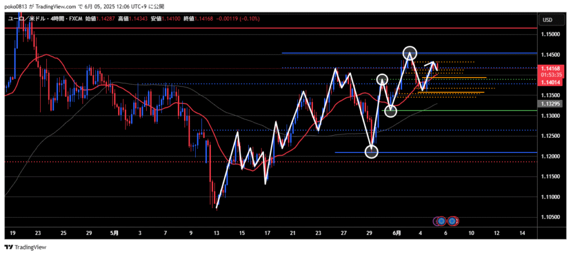The width and height of the screenshot is (571, 255).
Task: Select the highest white circle marker near 1.14500
Action: pos(410,53)
